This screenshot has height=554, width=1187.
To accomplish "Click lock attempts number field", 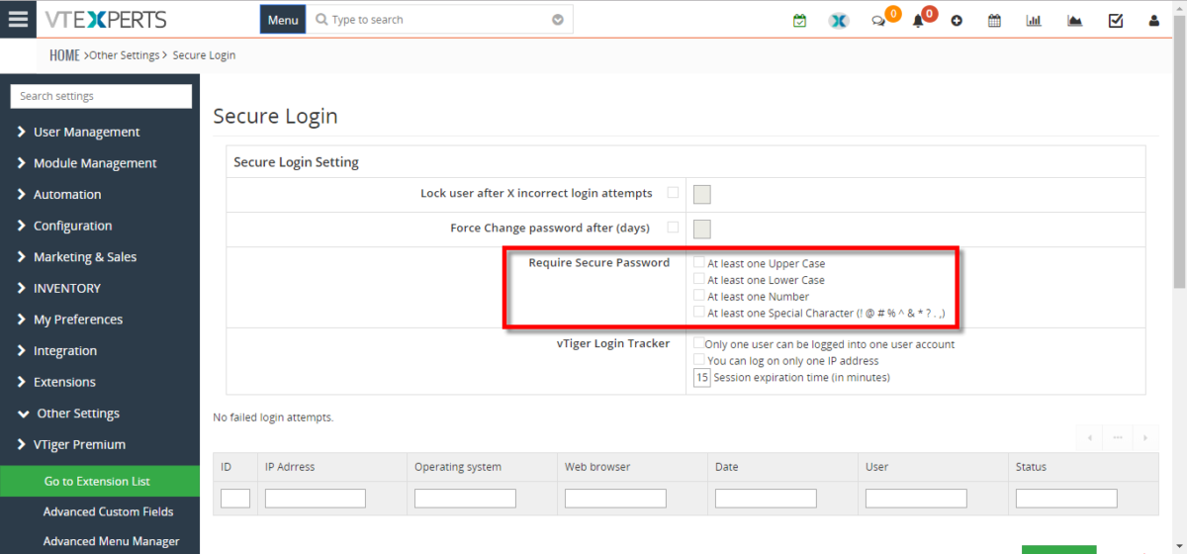I will (x=702, y=194).
